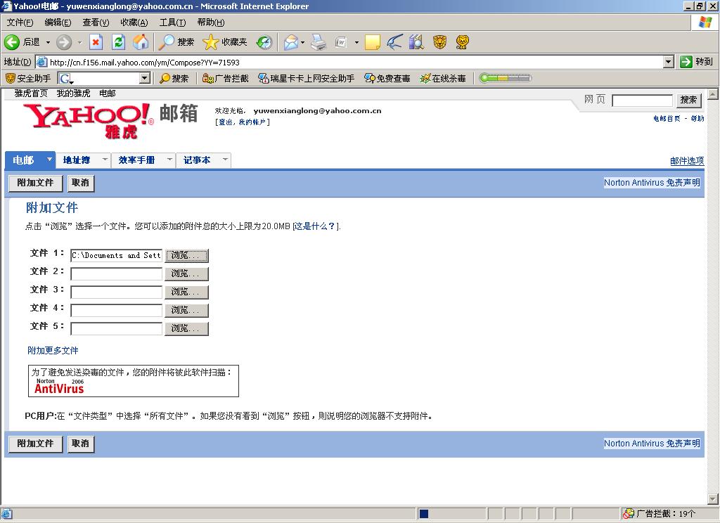Toggle 广告拦截 ad blocking in toolbar
720x523 pixels.
(x=226, y=79)
